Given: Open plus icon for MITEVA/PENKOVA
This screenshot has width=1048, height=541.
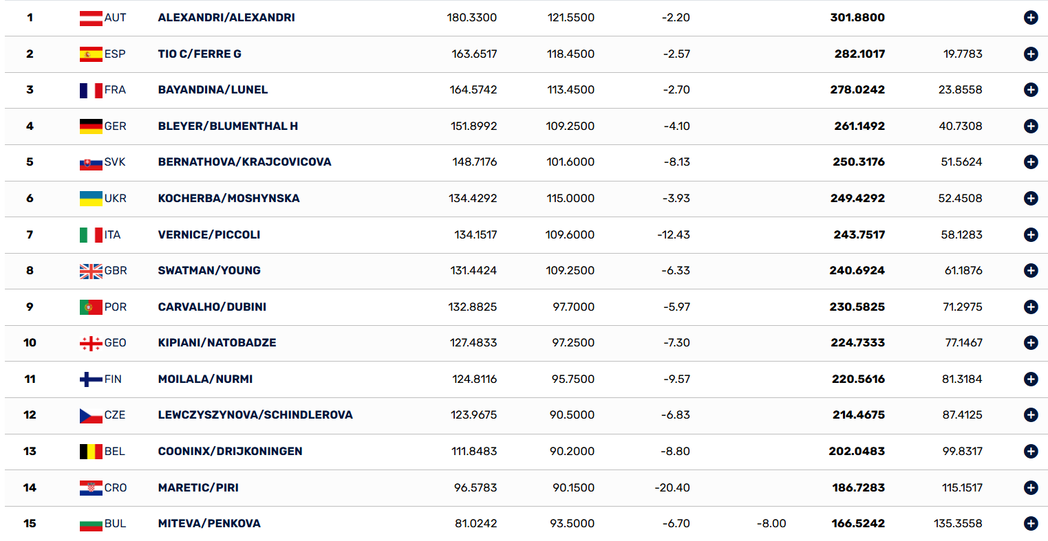Looking at the screenshot, I should (1030, 524).
